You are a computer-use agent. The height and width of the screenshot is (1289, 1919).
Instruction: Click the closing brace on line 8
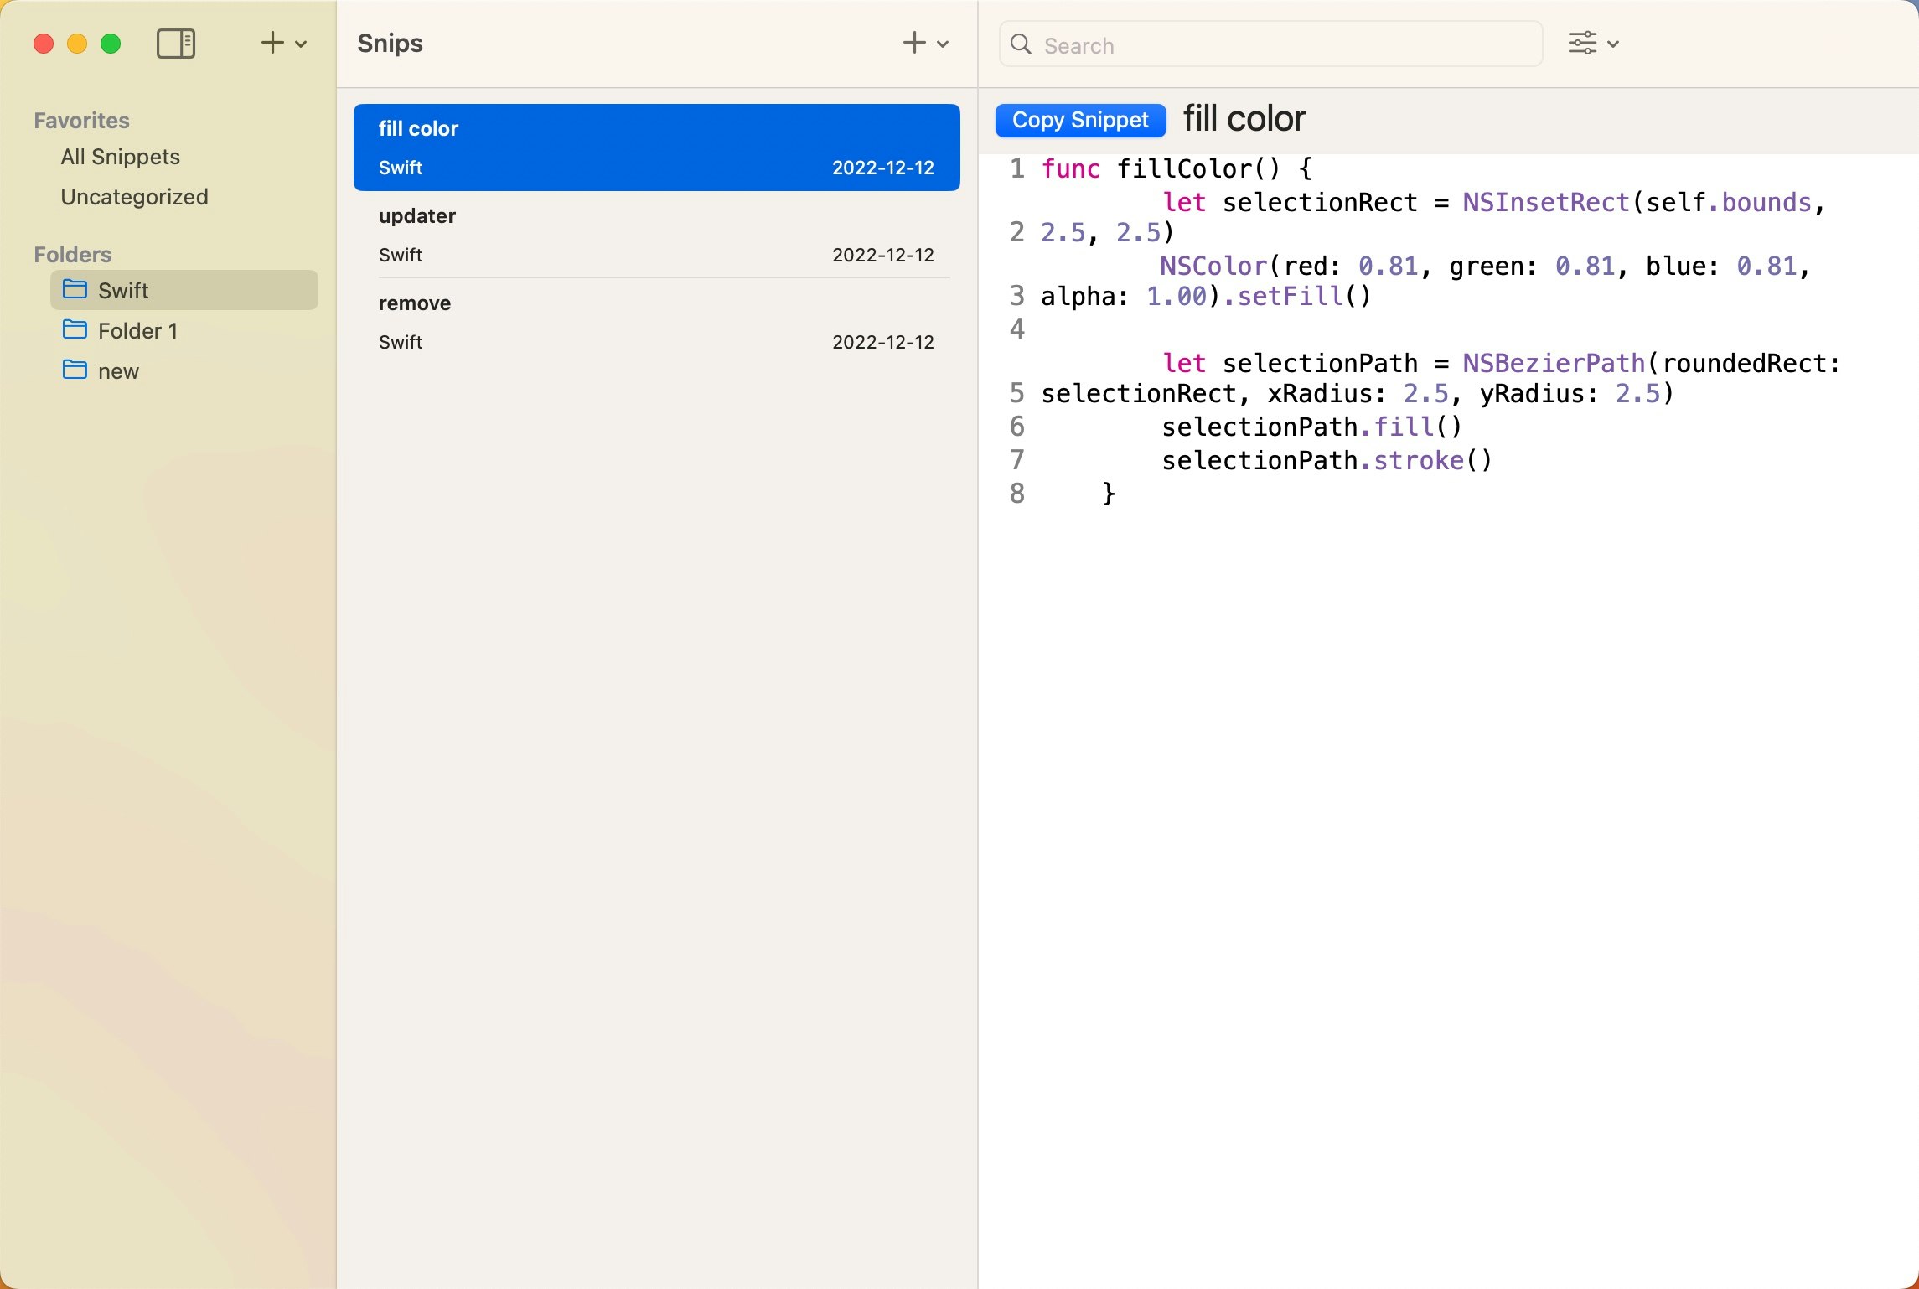coord(1109,494)
